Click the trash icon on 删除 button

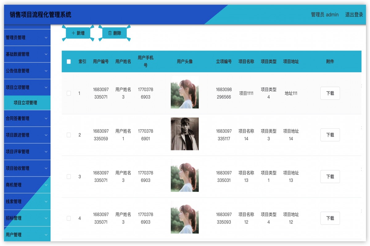[110, 33]
